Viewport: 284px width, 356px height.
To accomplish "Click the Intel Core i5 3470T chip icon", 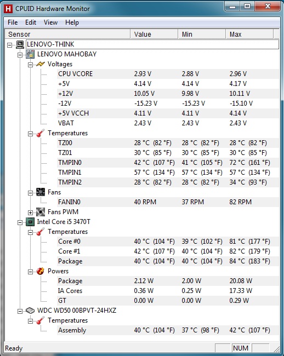I will pos(30,222).
